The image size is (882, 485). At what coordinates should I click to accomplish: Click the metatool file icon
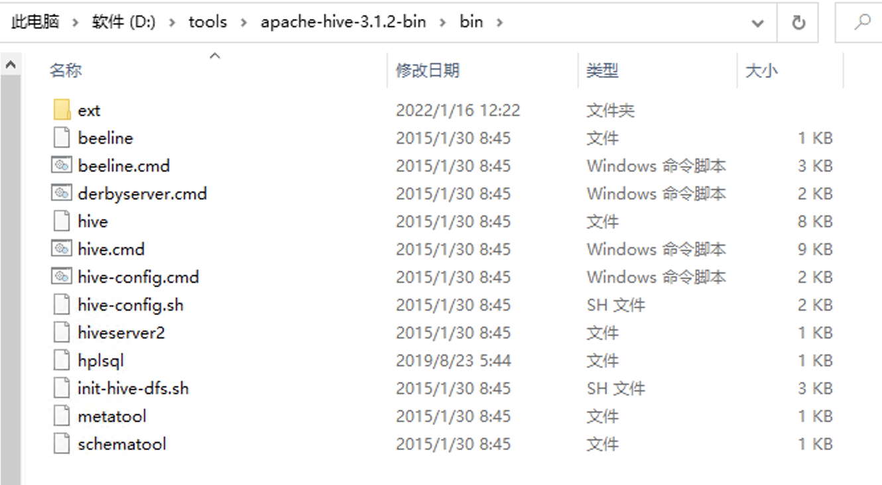[x=61, y=416]
